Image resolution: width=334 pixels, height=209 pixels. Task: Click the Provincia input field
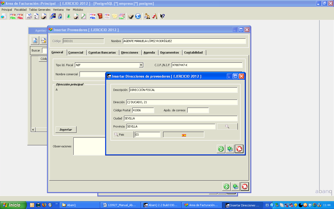click(171, 126)
